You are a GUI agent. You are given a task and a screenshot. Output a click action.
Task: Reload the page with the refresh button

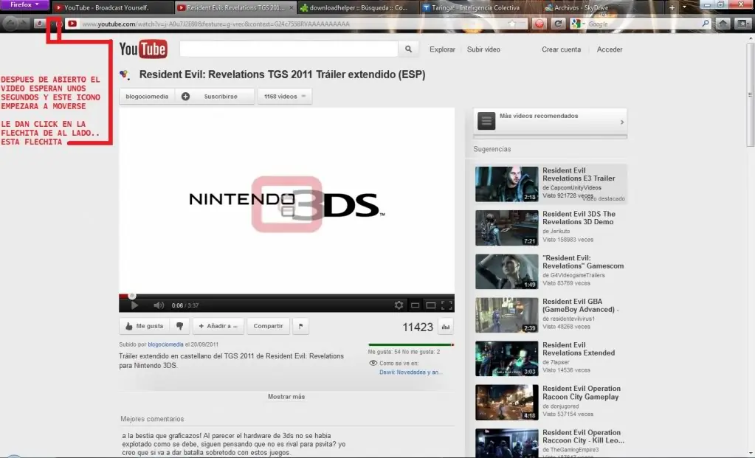[558, 24]
